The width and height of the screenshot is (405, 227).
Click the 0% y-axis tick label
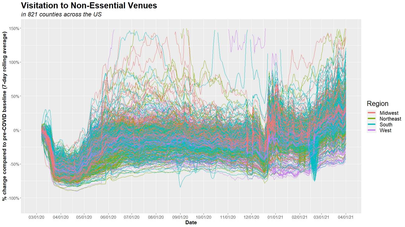pos(16,130)
